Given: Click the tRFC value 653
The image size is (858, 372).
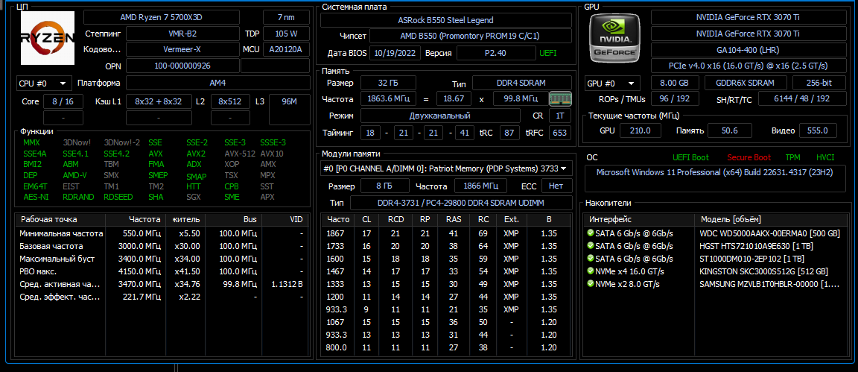Looking at the screenshot, I should click(x=562, y=133).
